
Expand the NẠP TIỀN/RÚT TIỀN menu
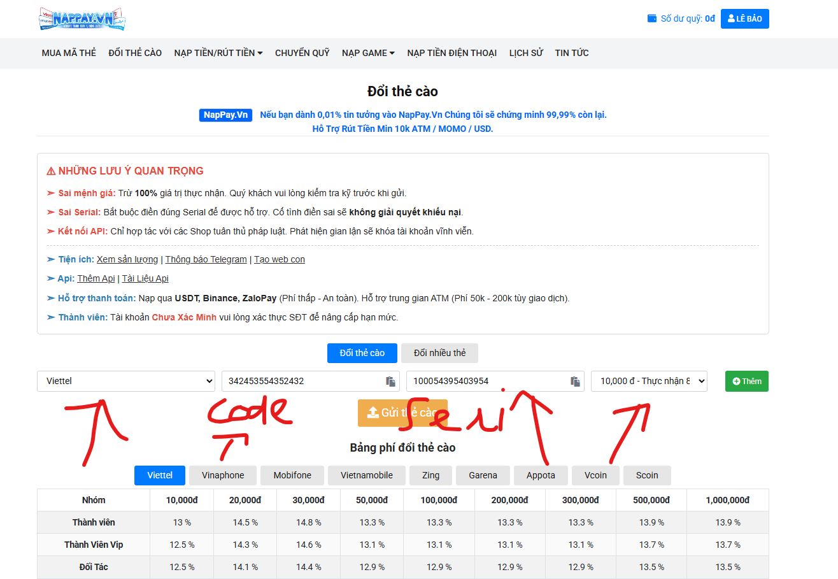point(218,53)
